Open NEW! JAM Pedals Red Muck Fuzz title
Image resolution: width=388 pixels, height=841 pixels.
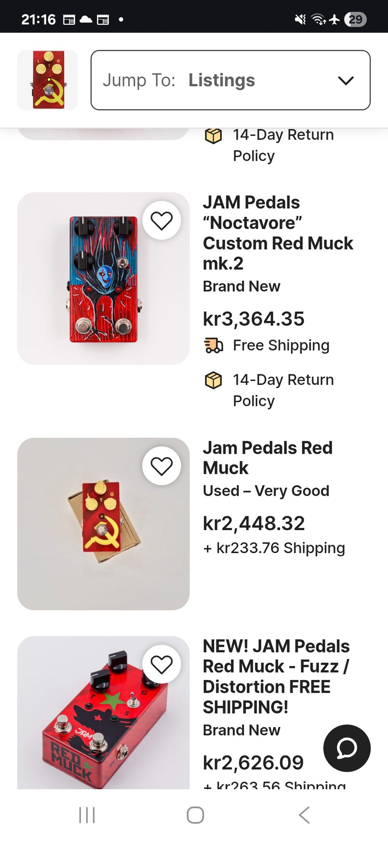(276, 676)
